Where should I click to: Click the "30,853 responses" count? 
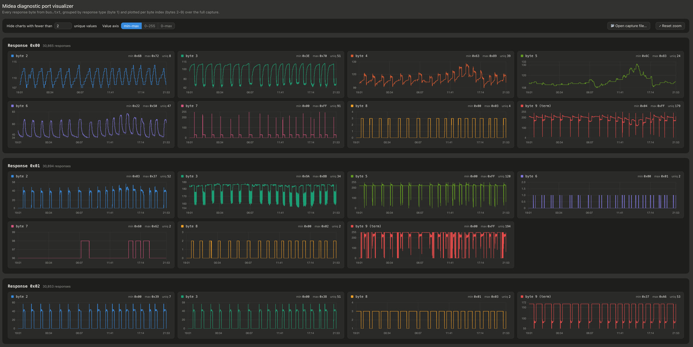click(57, 286)
